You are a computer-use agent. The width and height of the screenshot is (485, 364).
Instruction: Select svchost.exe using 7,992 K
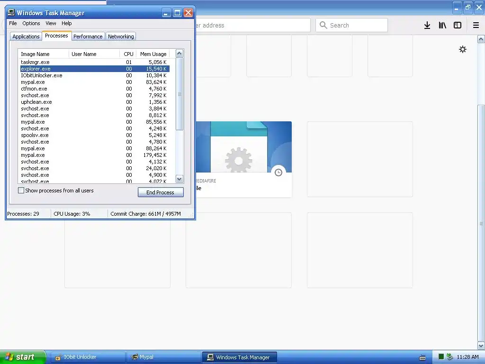pyautogui.click(x=95, y=95)
